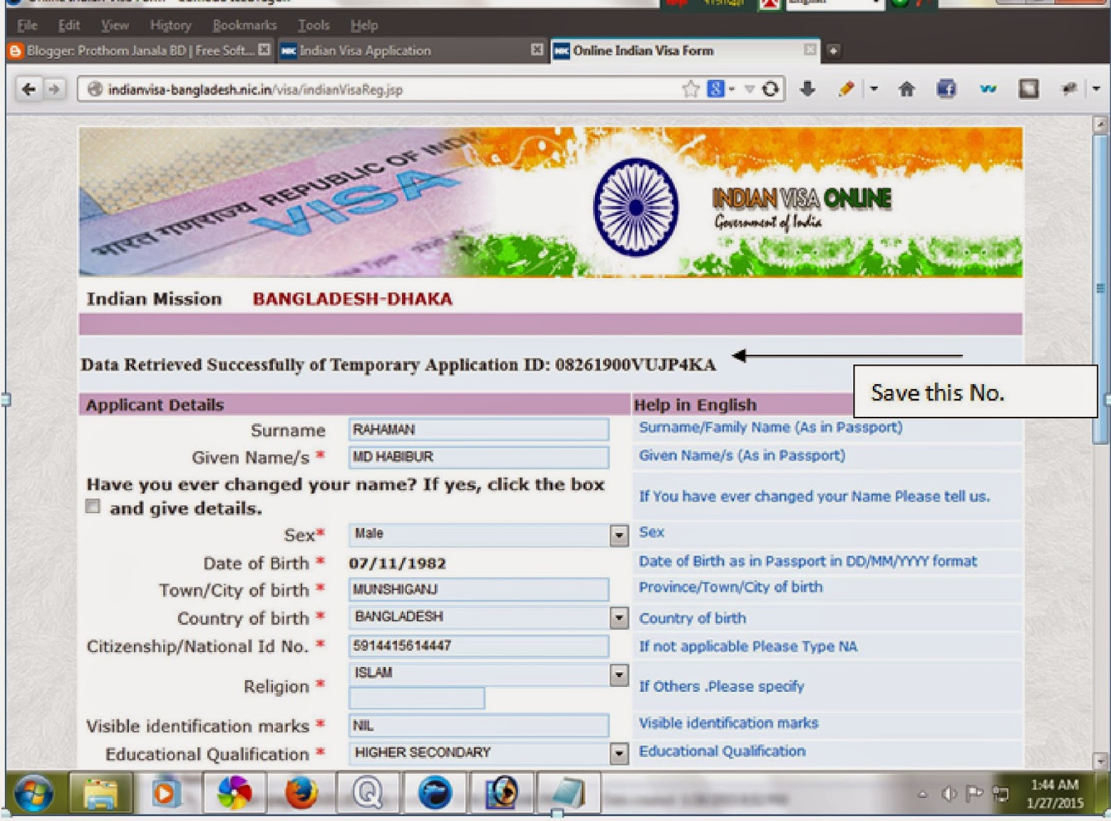This screenshot has height=821, width=1111.
Task: Open the Tools menu
Action: point(313,26)
